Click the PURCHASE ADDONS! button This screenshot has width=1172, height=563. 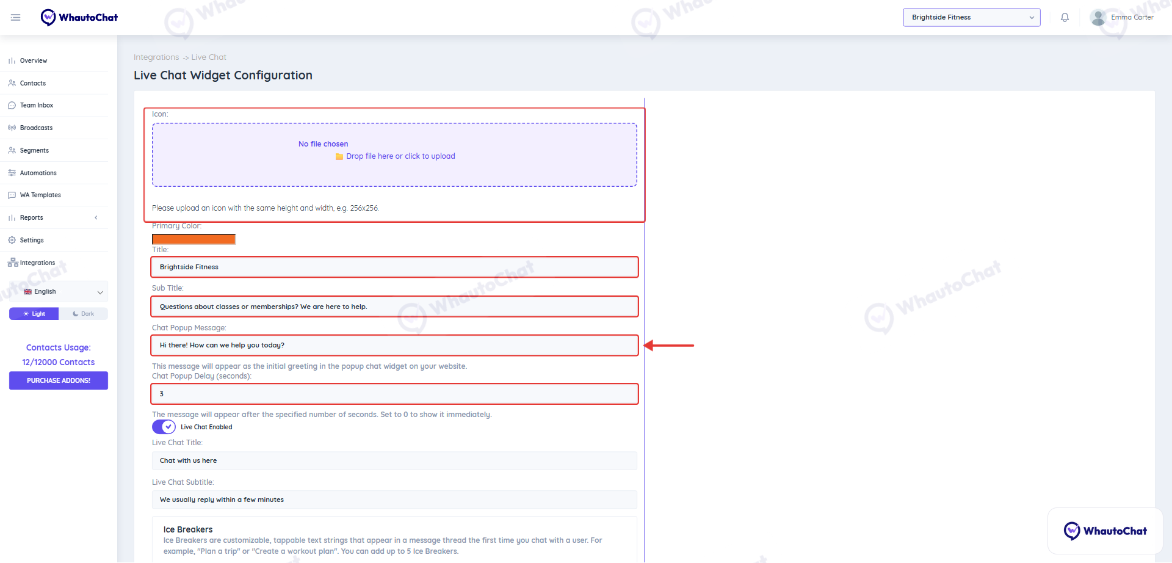(x=59, y=380)
